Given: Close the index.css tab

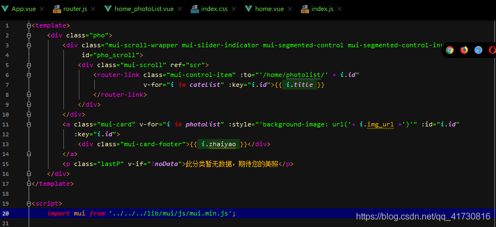Looking at the screenshot, I should click(x=236, y=9).
